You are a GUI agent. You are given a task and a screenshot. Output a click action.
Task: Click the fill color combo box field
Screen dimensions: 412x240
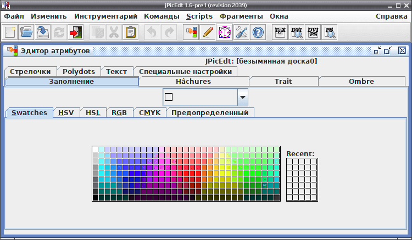coord(205,97)
